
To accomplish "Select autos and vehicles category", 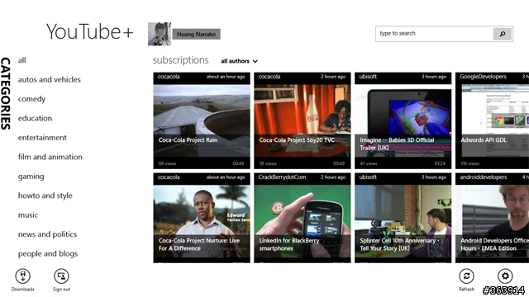I will coord(50,80).
